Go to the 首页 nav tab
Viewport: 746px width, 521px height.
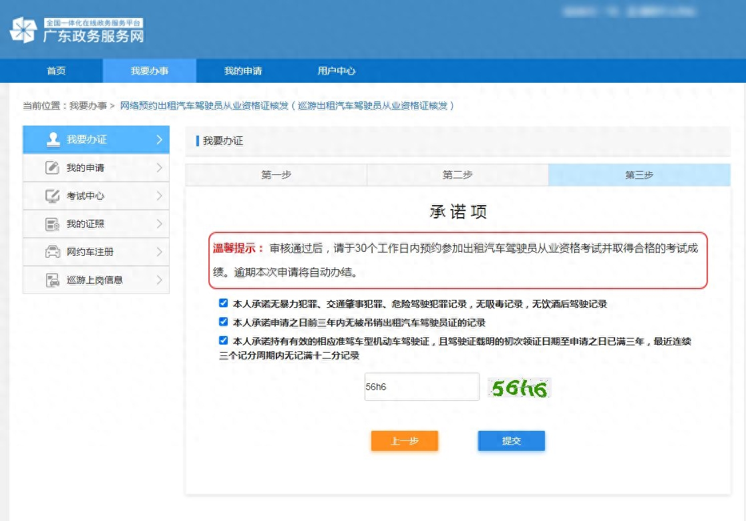click(56, 71)
